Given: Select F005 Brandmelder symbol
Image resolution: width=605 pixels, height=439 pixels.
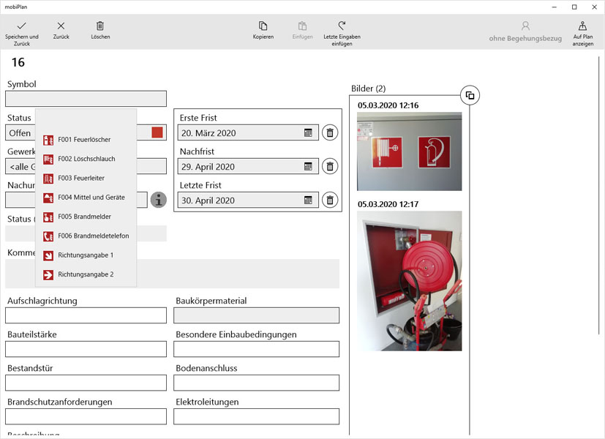Looking at the screenshot, I should click(x=86, y=217).
